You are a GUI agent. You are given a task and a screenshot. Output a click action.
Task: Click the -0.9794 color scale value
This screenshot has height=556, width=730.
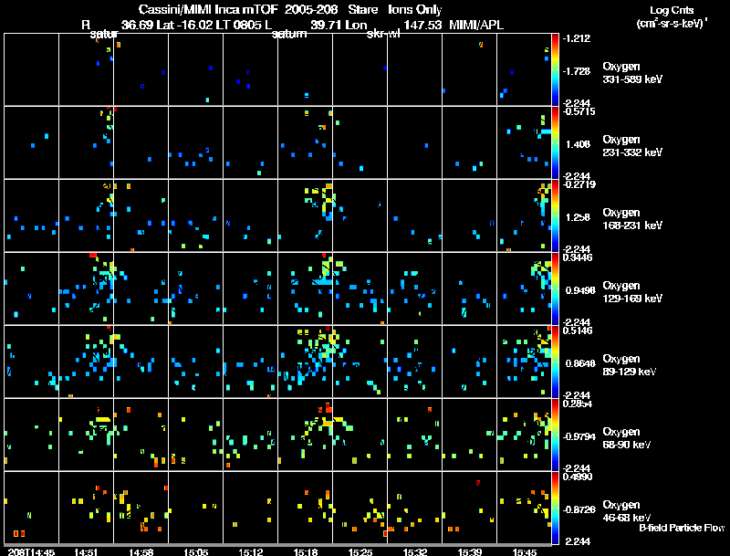[579, 436]
